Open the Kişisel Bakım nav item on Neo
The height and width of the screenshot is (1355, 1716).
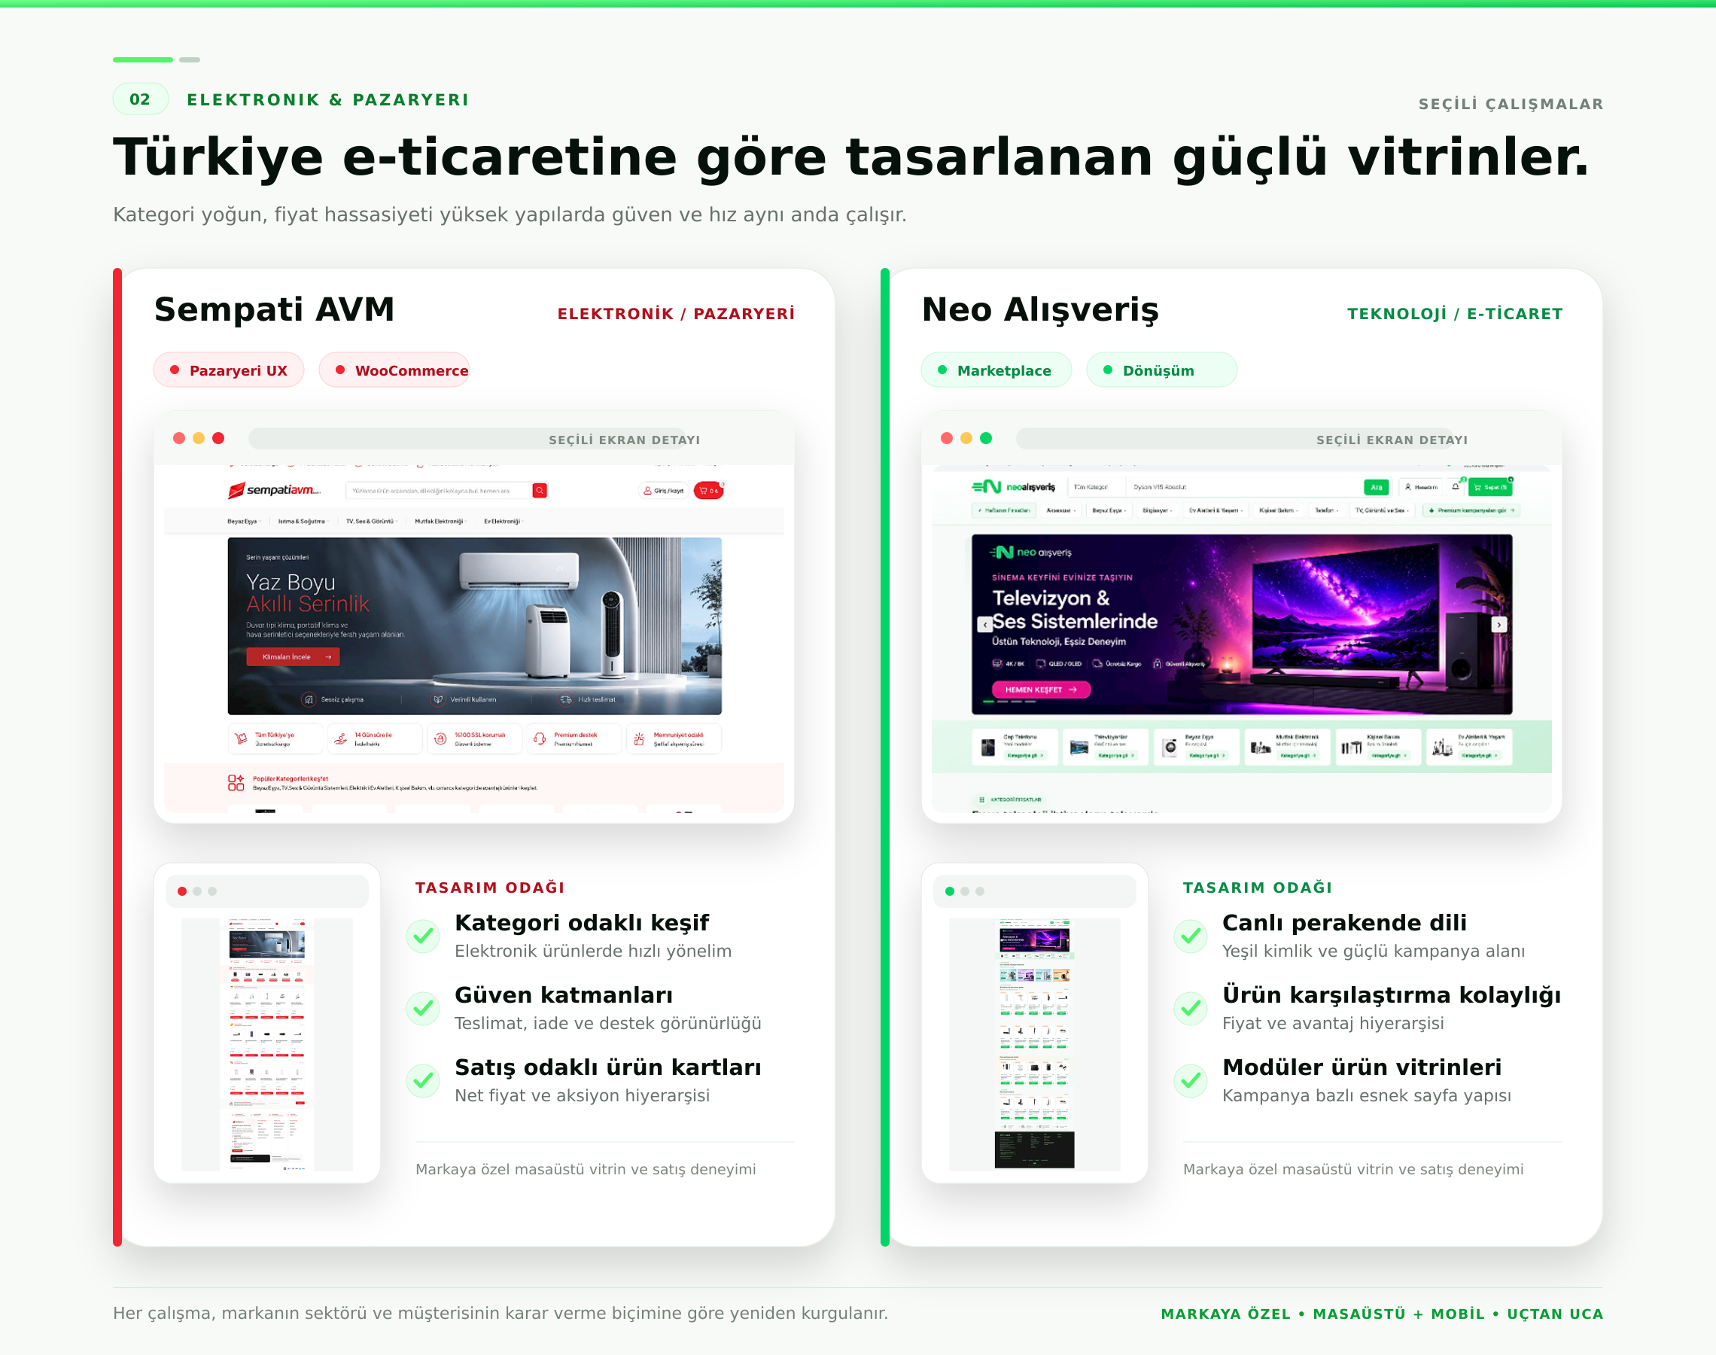coord(1278,510)
